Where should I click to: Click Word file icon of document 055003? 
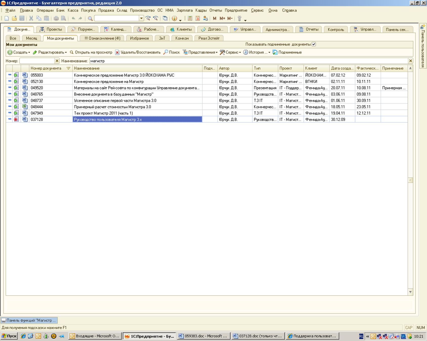coord(25,75)
